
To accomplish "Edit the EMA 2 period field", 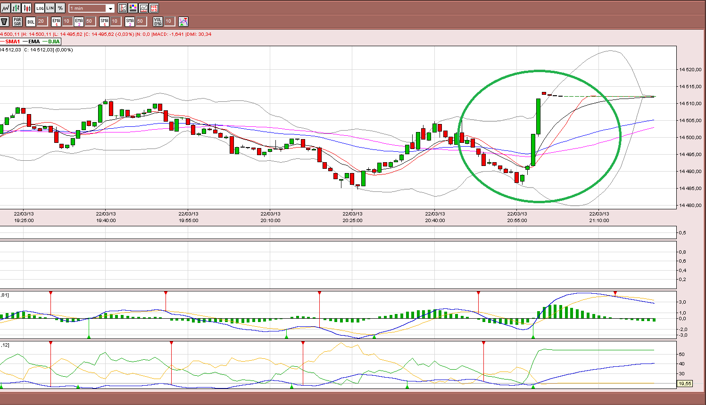I will pos(90,21).
